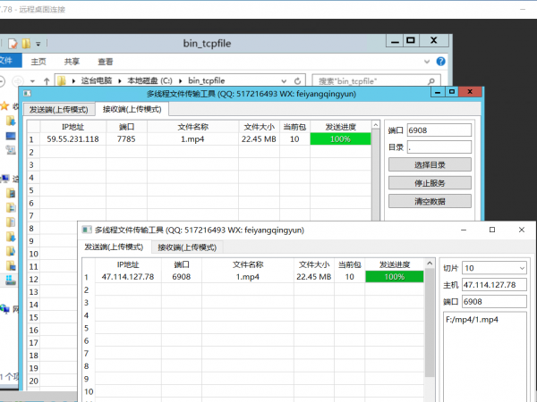Click the 选择目录 button
Viewport: 537px width, 402px height.
coord(430,164)
